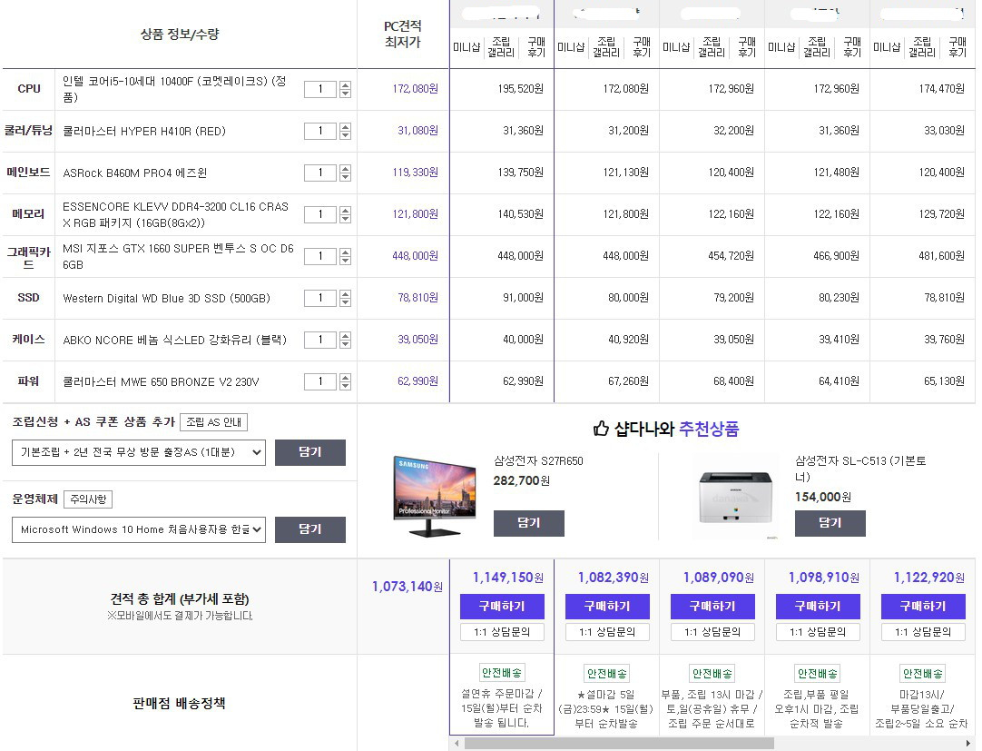Click the 메인보드 row quantity field
The width and height of the screenshot is (982, 751).
pos(320,173)
